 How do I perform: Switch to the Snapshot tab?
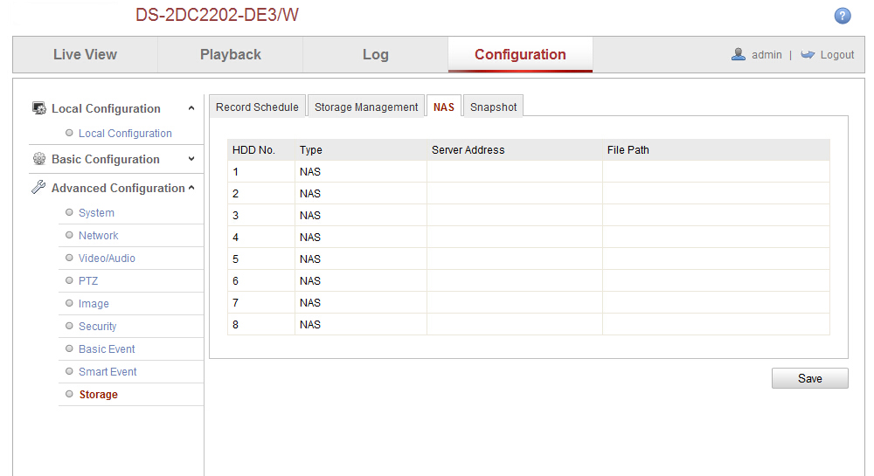(493, 107)
